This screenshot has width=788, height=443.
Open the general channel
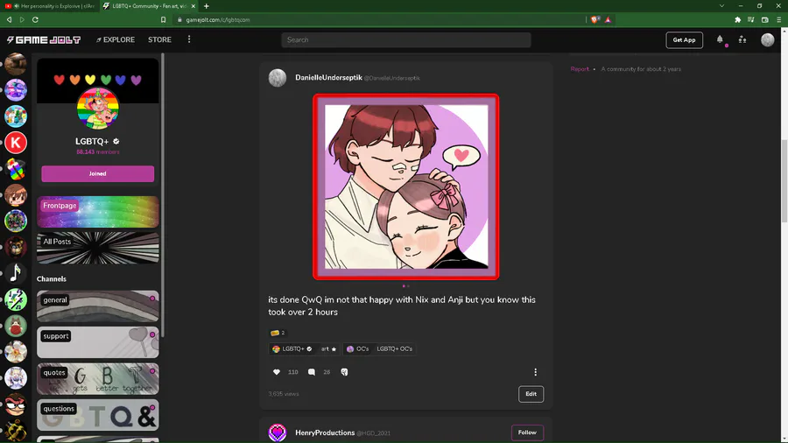97,306
